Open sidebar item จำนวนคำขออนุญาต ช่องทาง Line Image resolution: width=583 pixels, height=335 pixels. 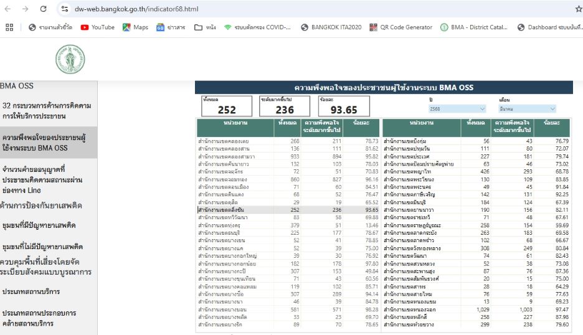coord(42,179)
